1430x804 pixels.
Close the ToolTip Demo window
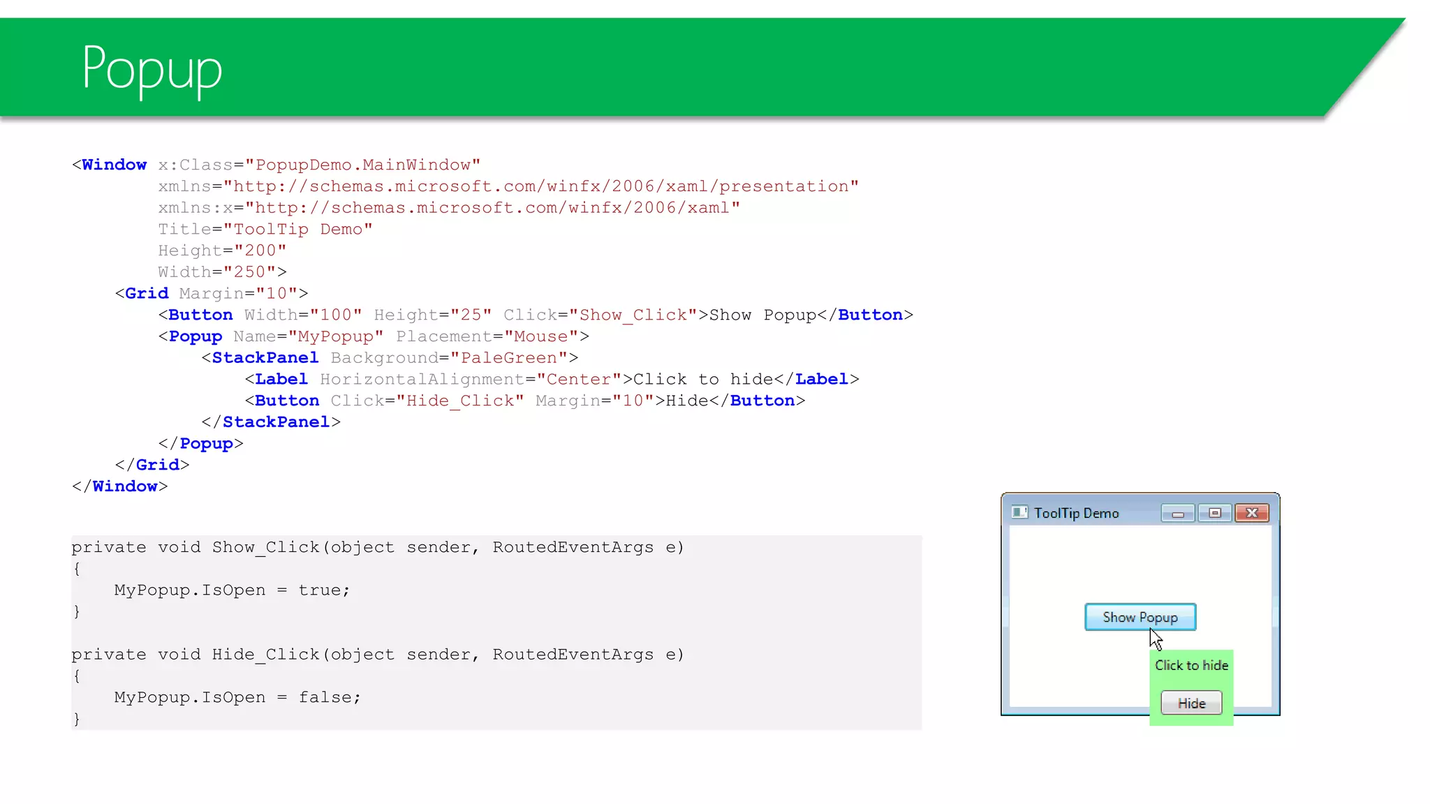tap(1252, 513)
